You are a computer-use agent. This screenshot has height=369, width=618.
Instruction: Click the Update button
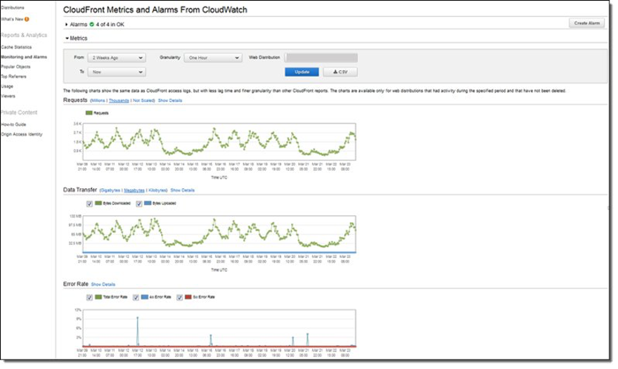tap(302, 72)
